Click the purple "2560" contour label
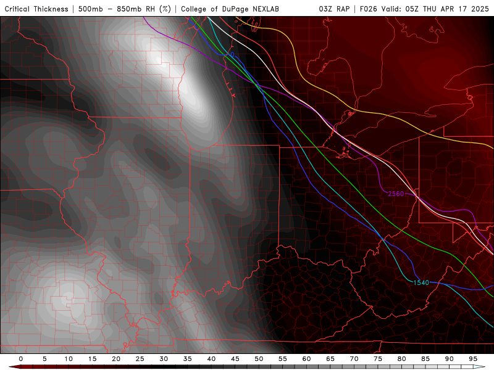This screenshot has width=494, height=370. point(396,194)
